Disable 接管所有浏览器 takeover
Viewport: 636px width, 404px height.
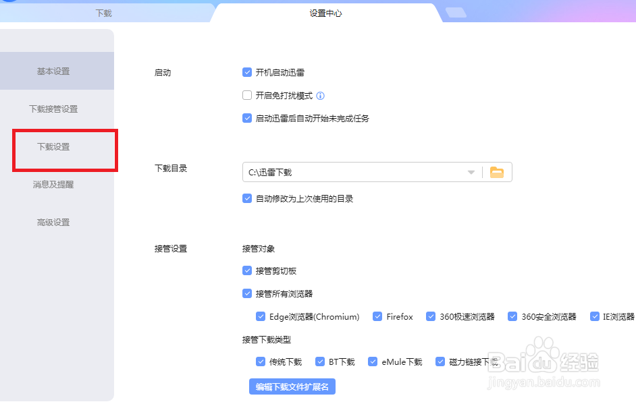[247, 293]
